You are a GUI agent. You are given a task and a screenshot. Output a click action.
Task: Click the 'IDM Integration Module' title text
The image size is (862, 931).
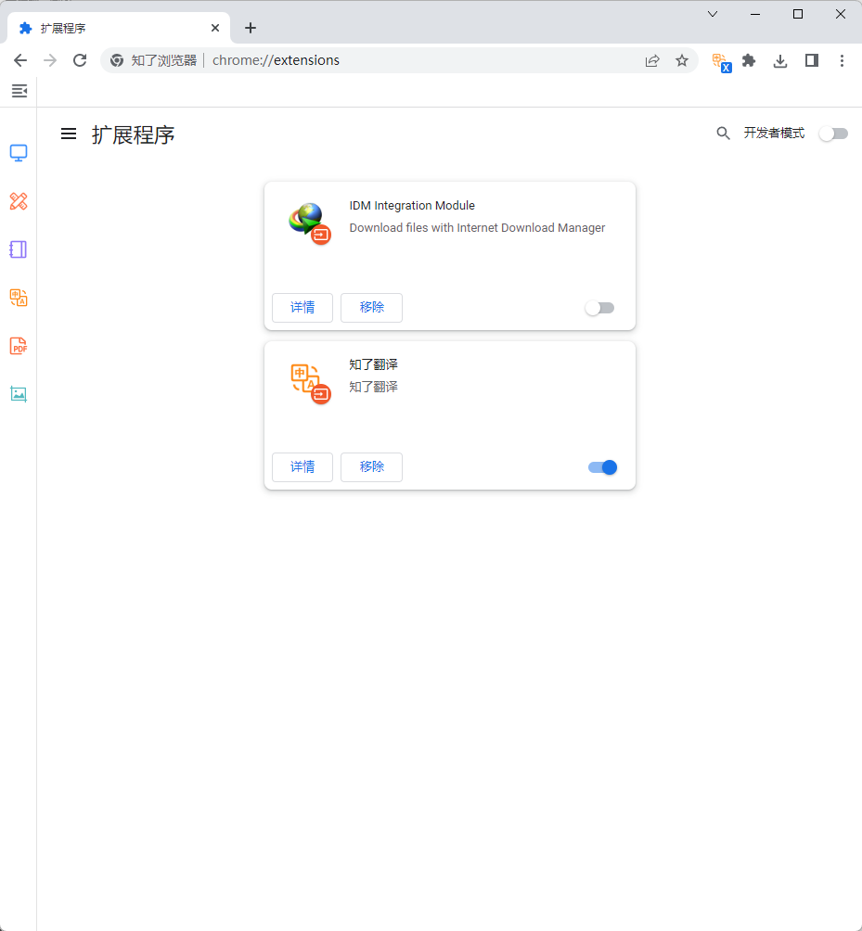412,206
